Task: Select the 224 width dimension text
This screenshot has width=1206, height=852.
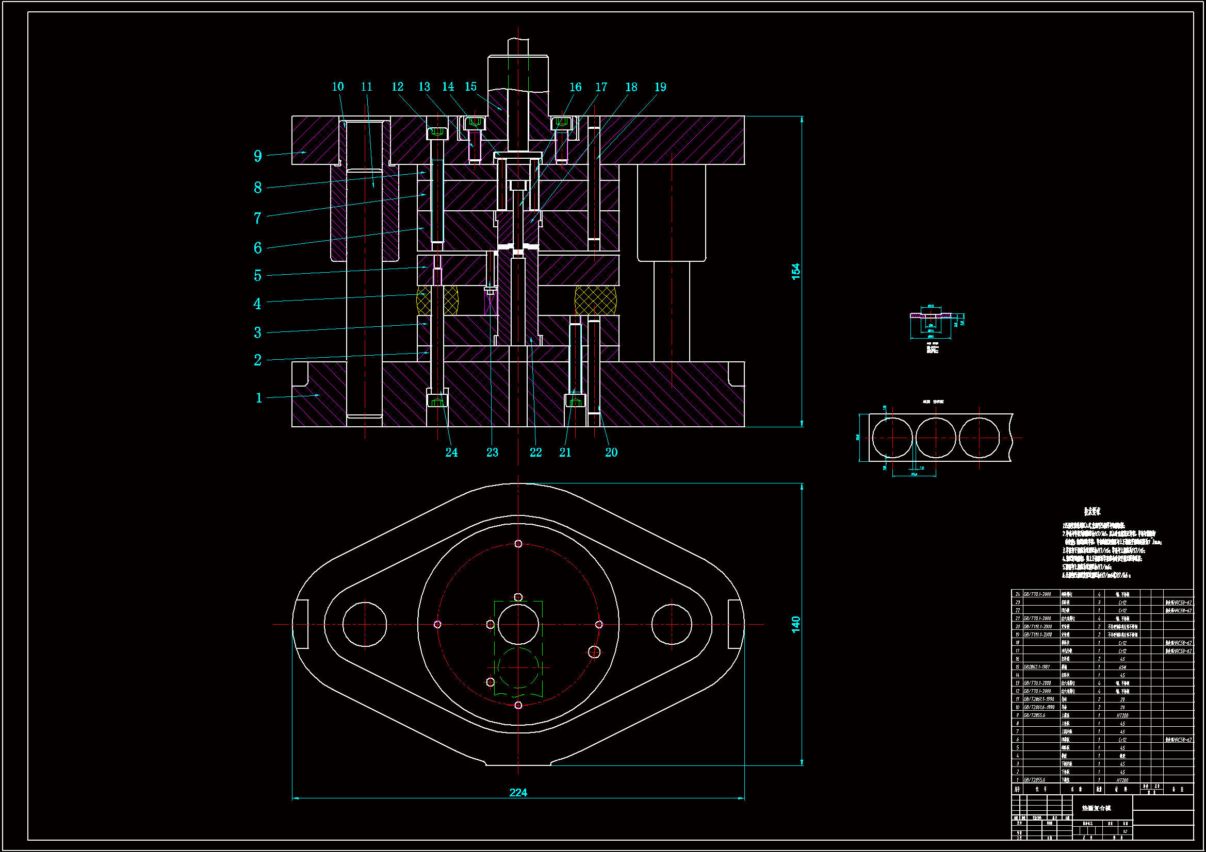Action: (x=518, y=792)
